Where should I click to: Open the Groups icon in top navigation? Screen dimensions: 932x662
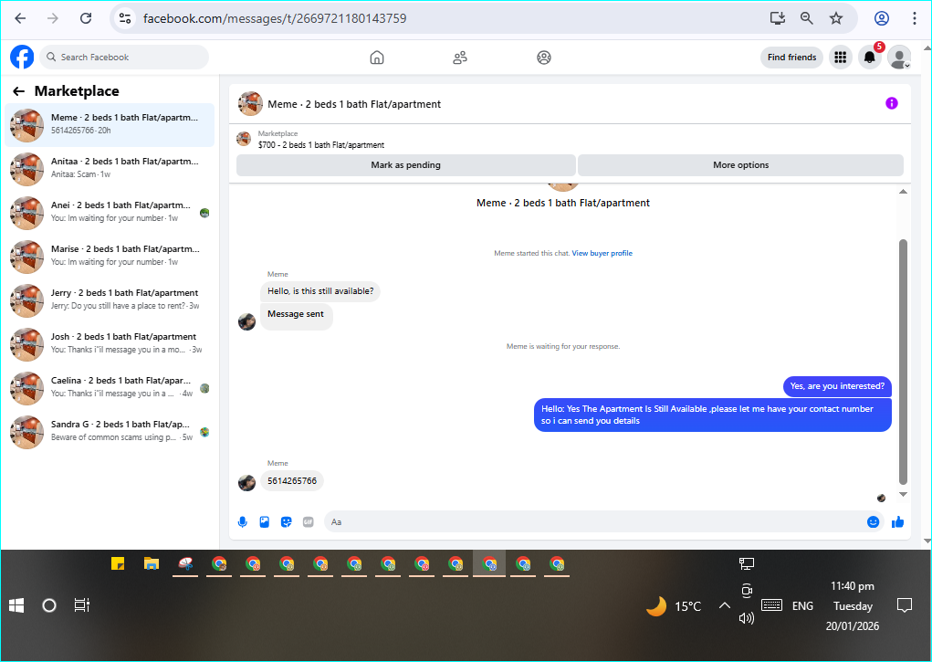click(544, 58)
